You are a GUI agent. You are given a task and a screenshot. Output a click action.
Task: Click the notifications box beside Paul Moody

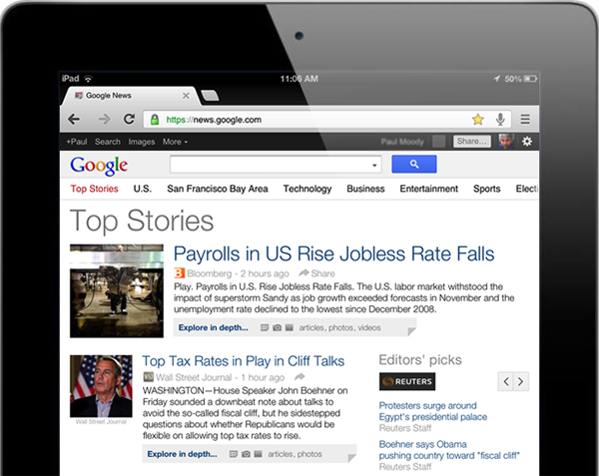click(x=439, y=142)
